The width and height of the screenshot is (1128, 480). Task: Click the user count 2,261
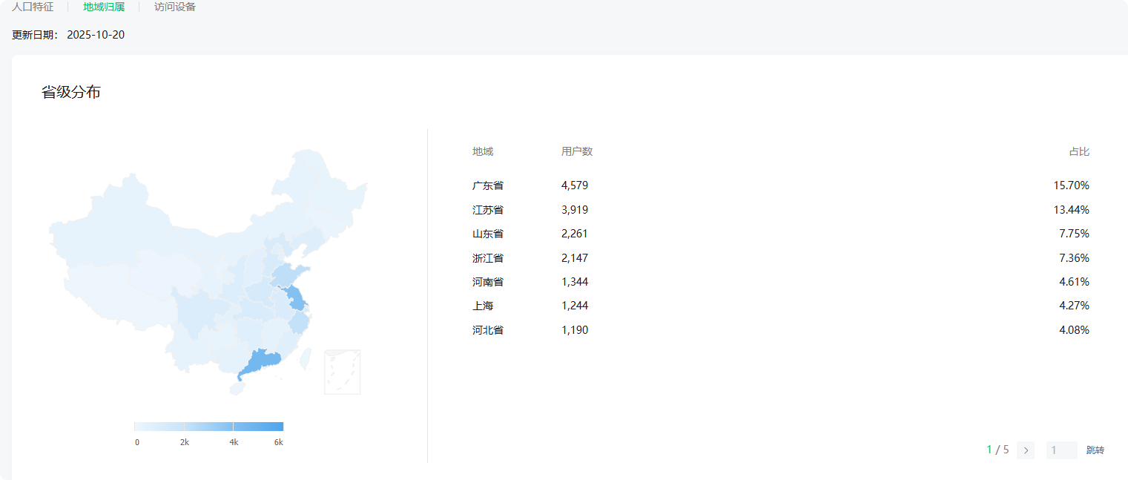point(575,234)
